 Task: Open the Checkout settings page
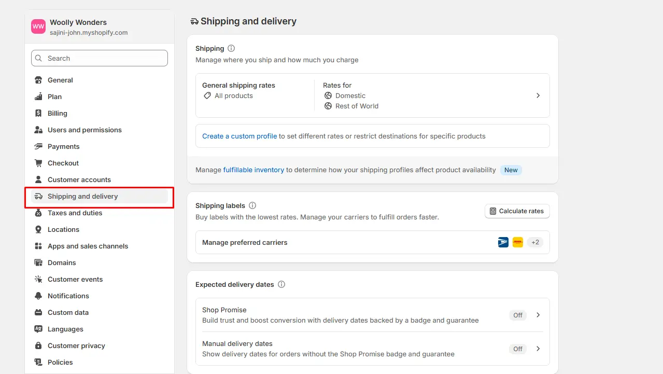[99, 163]
